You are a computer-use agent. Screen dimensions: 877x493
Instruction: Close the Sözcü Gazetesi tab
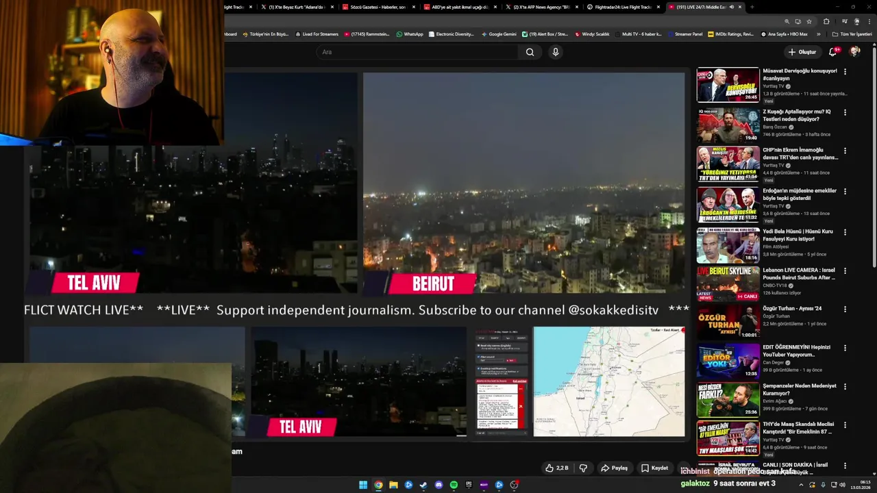(414, 7)
